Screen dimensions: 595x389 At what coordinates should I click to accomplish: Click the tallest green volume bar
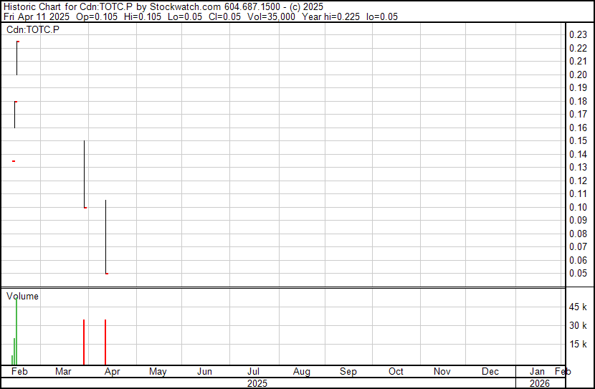(16, 332)
